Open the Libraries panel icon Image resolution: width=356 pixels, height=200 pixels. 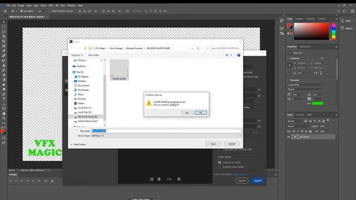coord(343,28)
